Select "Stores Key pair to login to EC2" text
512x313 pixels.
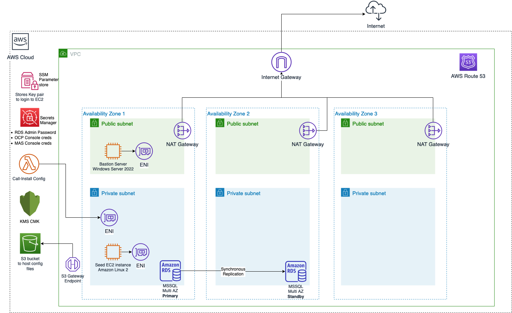pyautogui.click(x=30, y=97)
